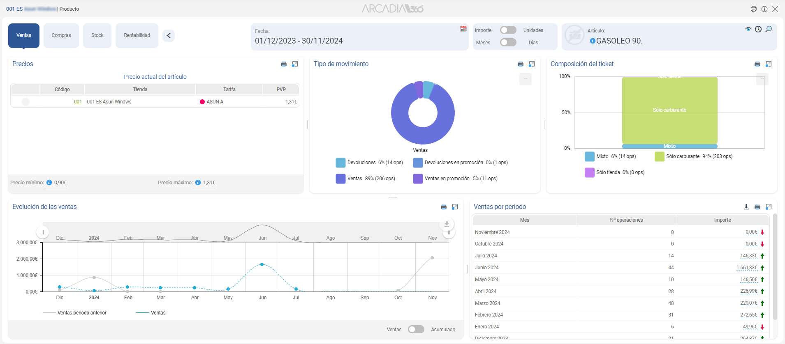Click the clock history icon for Artículo
This screenshot has height=344, width=785.
[x=758, y=29]
